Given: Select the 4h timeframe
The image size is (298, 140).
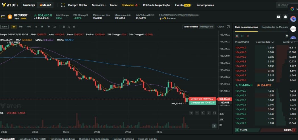Looking at the screenshot, I should [42, 27].
